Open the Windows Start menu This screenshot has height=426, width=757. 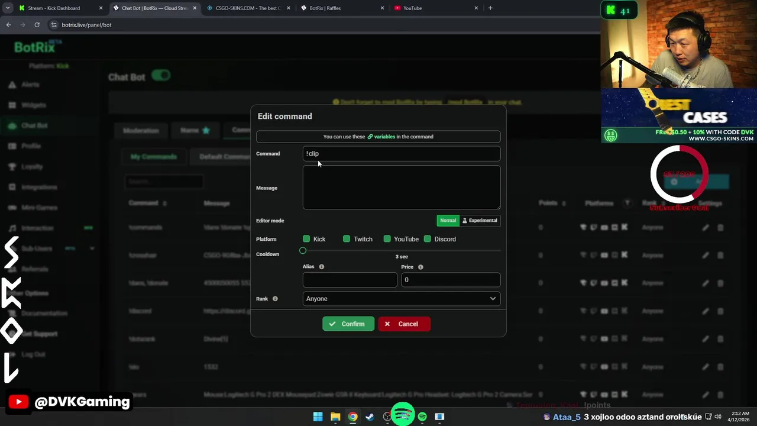point(318,417)
